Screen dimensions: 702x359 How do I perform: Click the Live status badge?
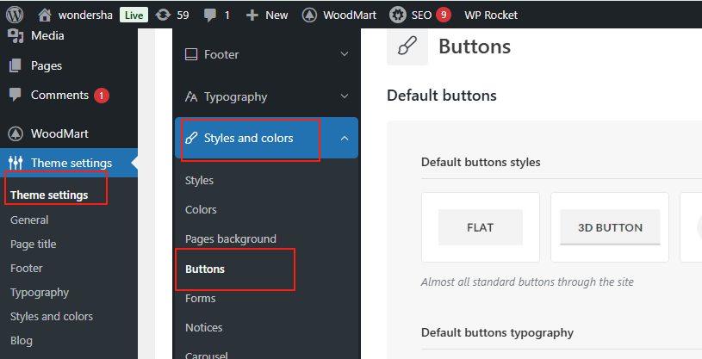point(134,15)
